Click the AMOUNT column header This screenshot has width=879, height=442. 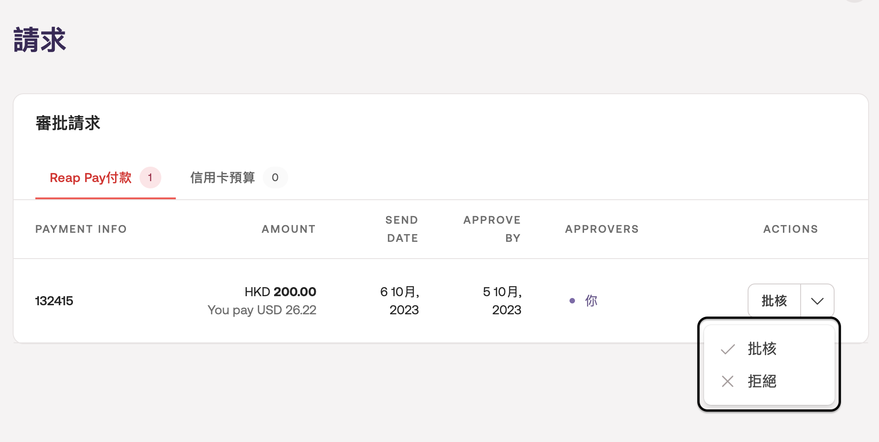point(288,229)
